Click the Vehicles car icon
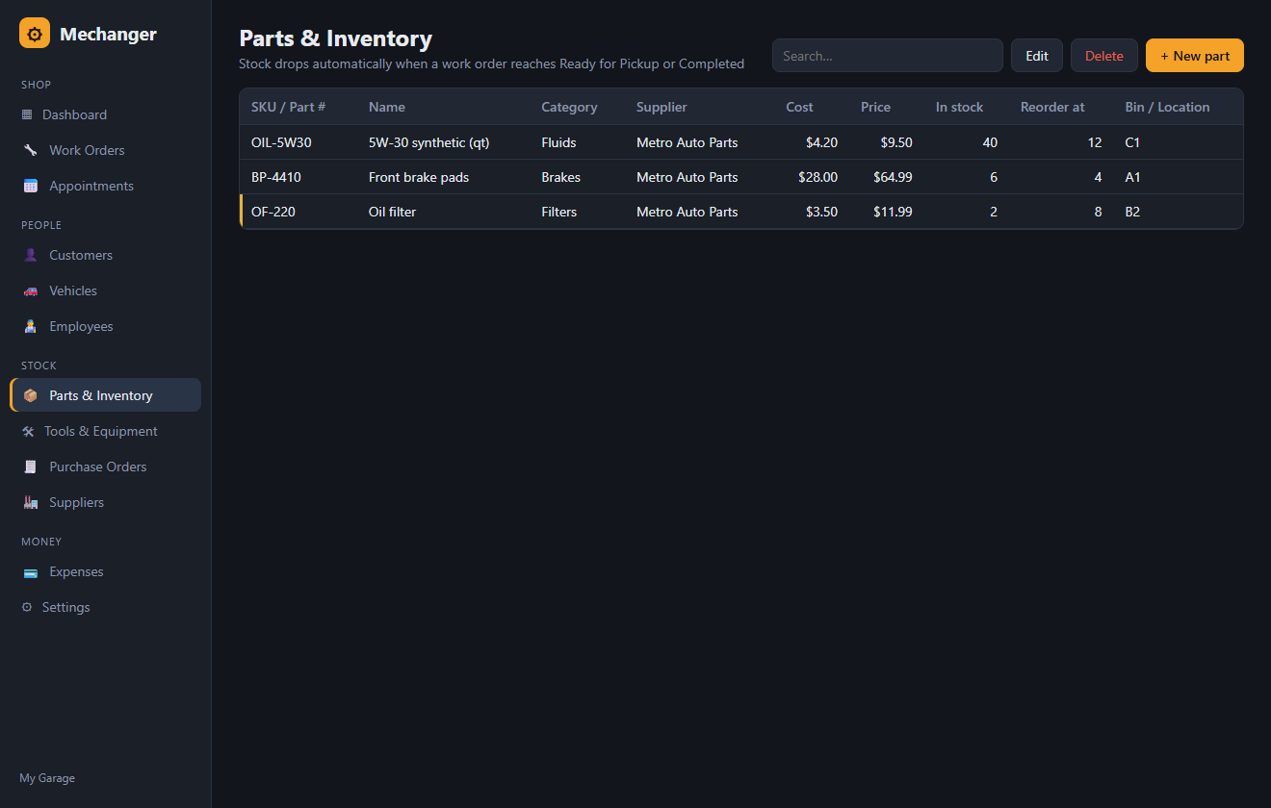The height and width of the screenshot is (808, 1271). tap(30, 290)
